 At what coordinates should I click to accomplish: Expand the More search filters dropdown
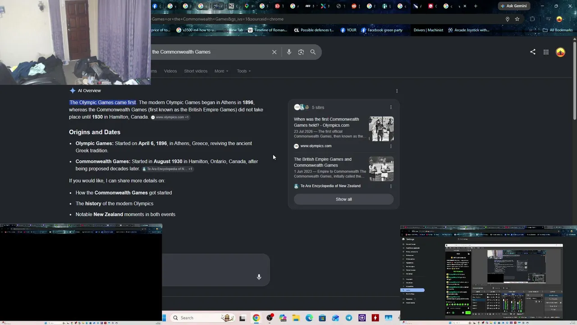(221, 71)
